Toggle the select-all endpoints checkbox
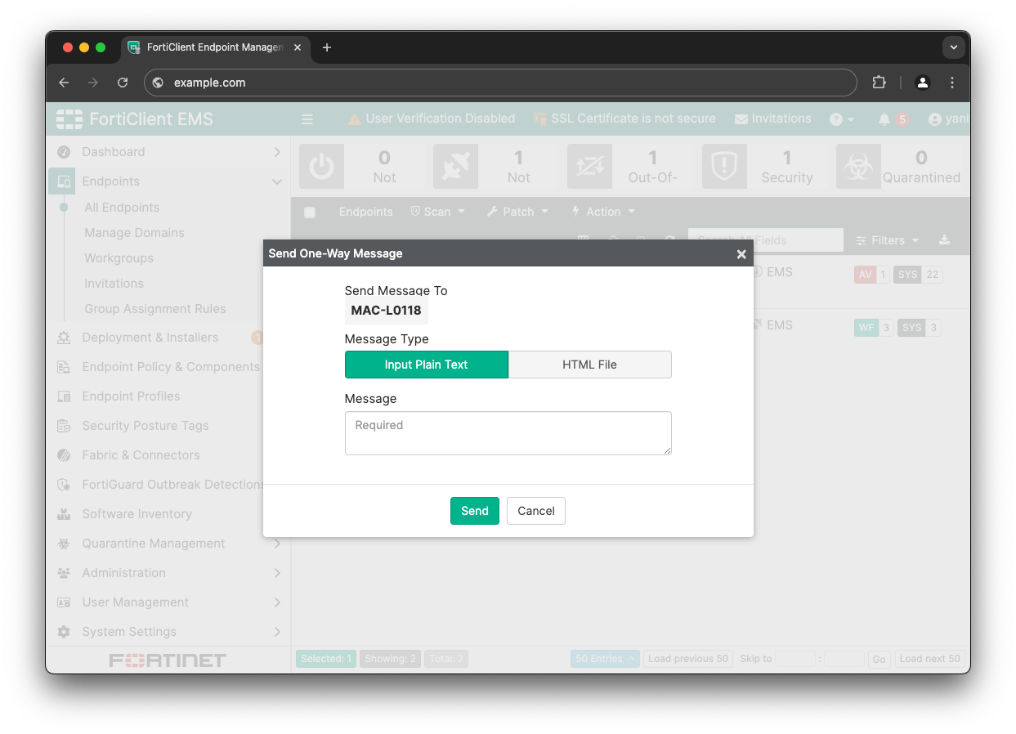 click(310, 213)
